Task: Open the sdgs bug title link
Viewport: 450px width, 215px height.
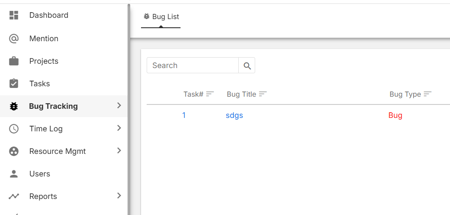Action: coord(234,116)
